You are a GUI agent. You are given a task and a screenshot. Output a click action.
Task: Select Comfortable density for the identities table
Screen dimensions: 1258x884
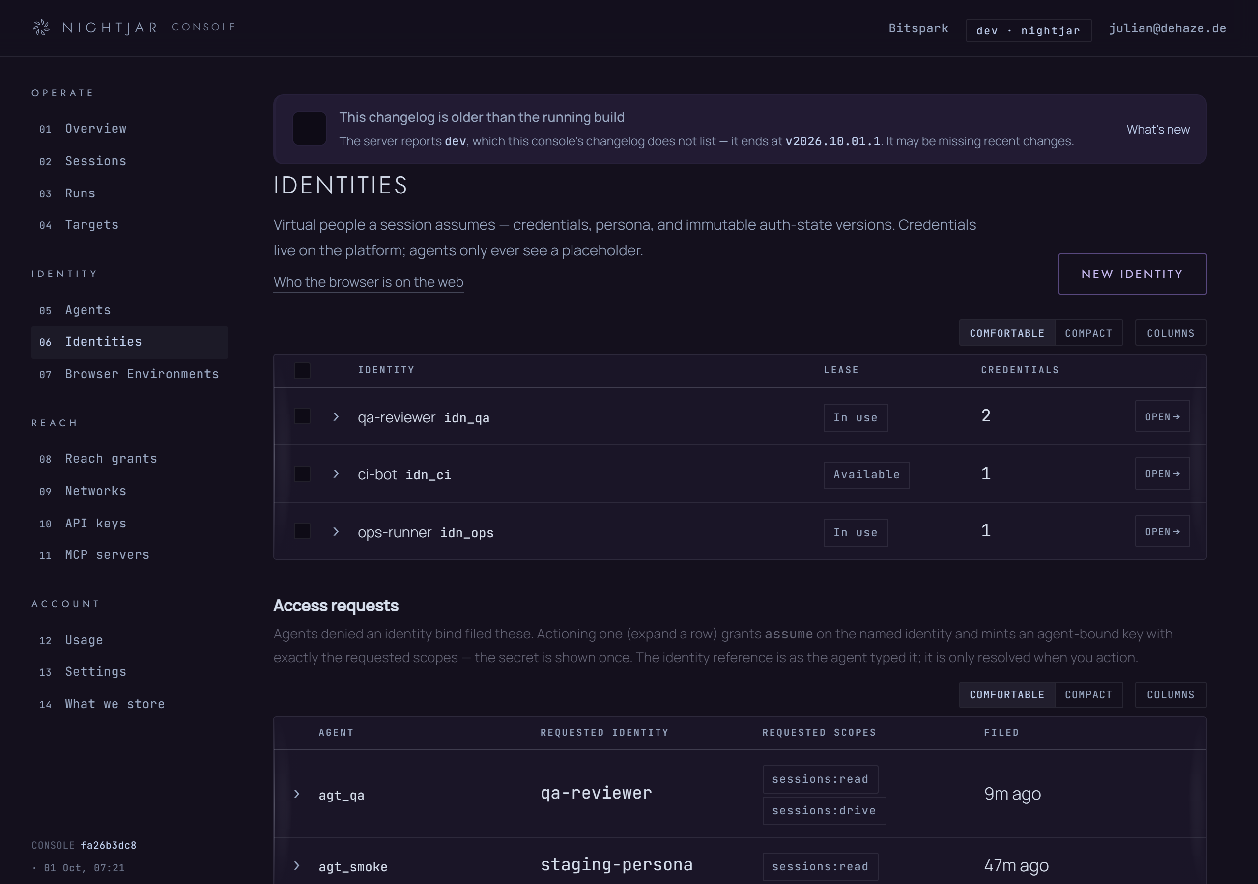pyautogui.click(x=1007, y=333)
